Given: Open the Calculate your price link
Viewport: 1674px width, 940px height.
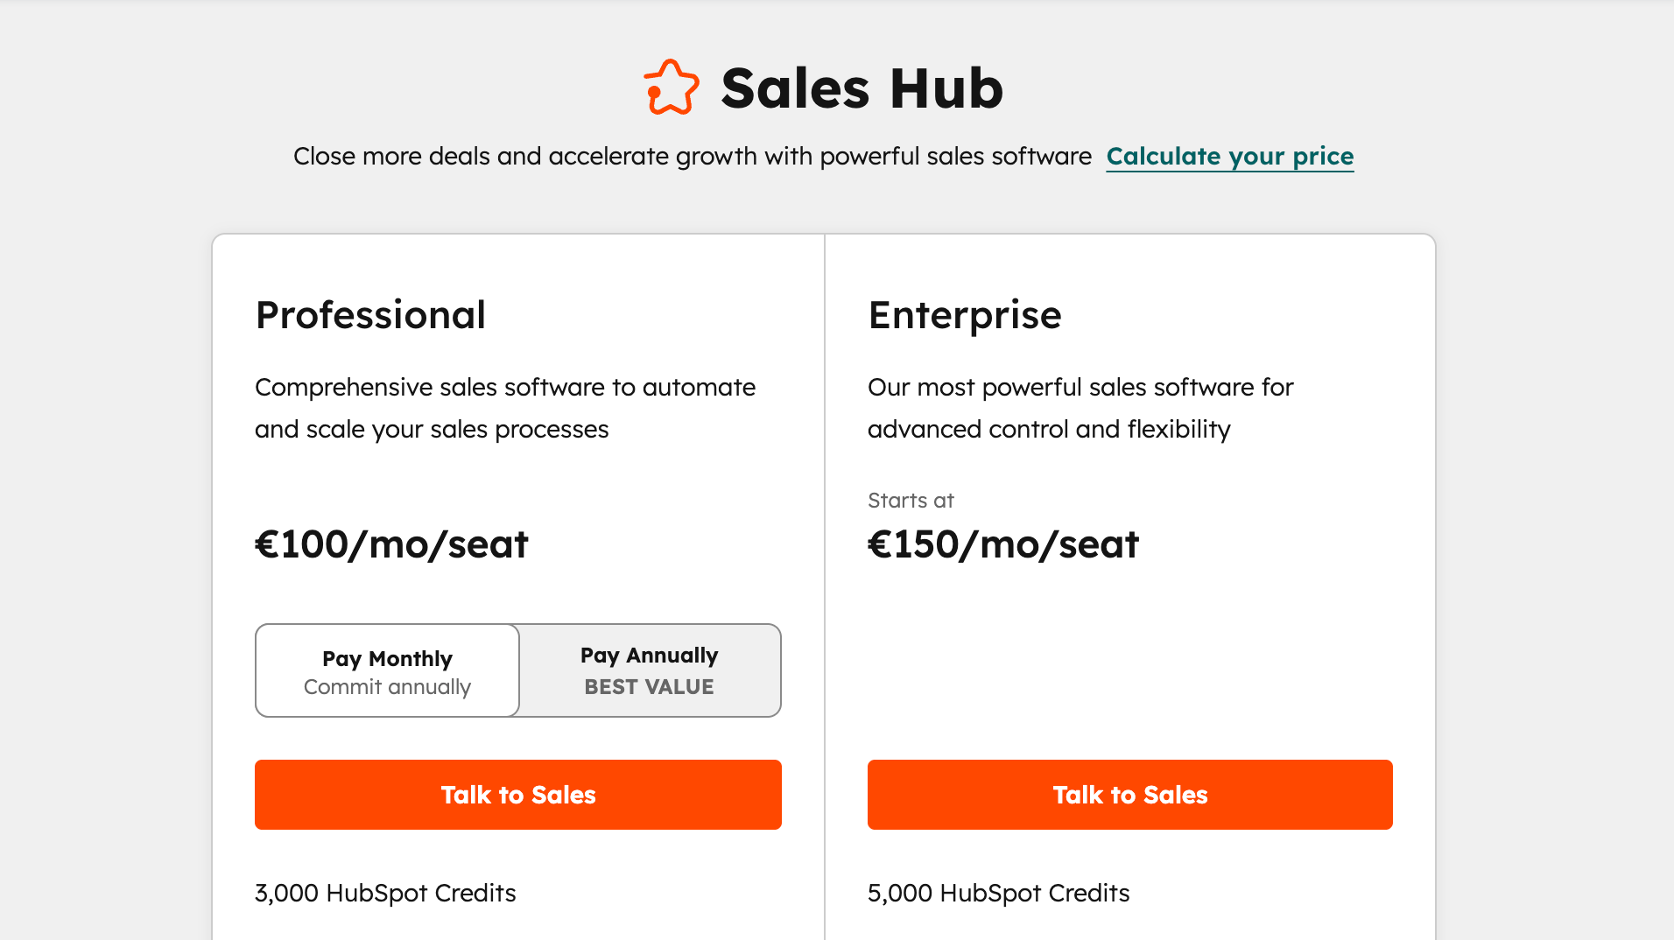Looking at the screenshot, I should click(x=1229, y=157).
